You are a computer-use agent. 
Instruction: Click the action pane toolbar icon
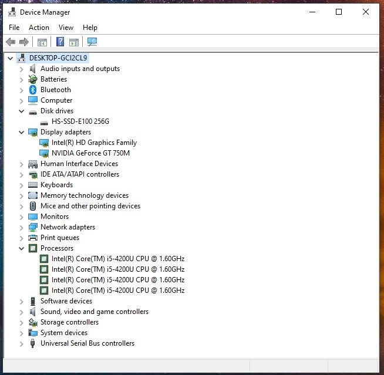74,42
